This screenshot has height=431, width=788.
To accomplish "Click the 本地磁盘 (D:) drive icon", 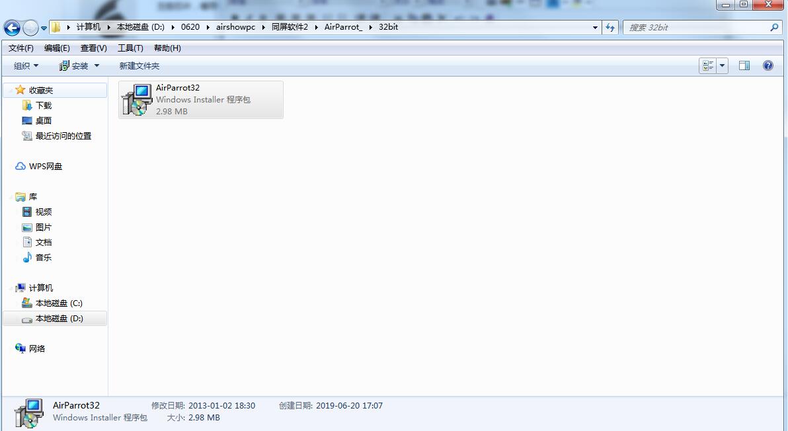I will click(27, 319).
